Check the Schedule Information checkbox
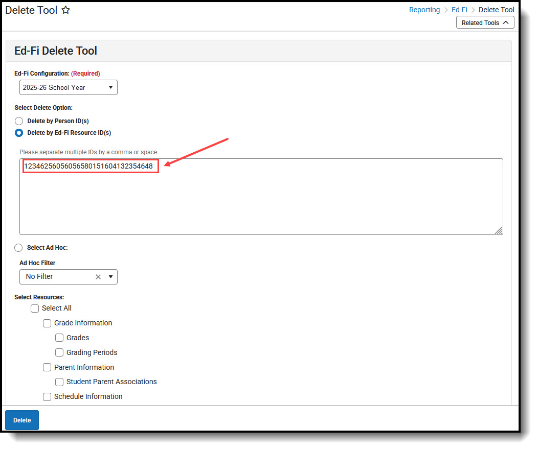Image resolution: width=538 pixels, height=450 pixels. [x=47, y=396]
